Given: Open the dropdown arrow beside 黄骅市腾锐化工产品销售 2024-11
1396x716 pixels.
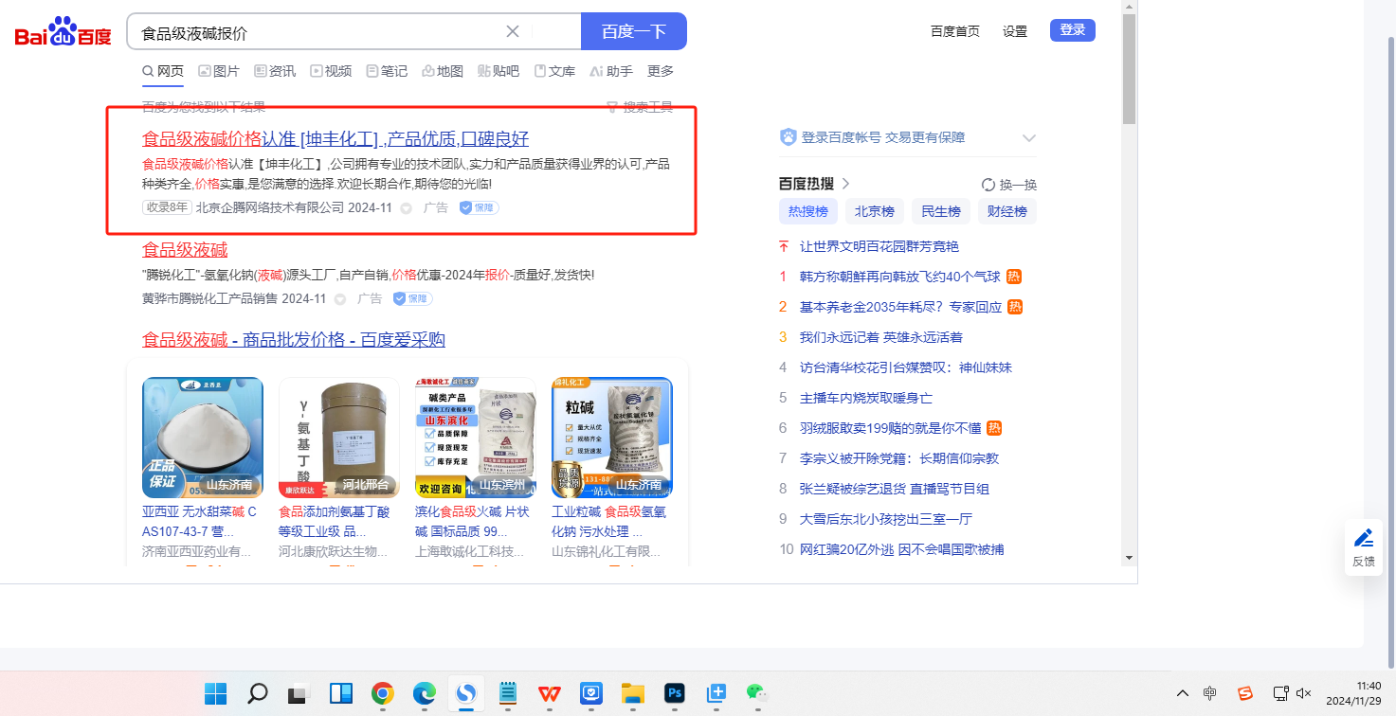Looking at the screenshot, I should pos(339,299).
